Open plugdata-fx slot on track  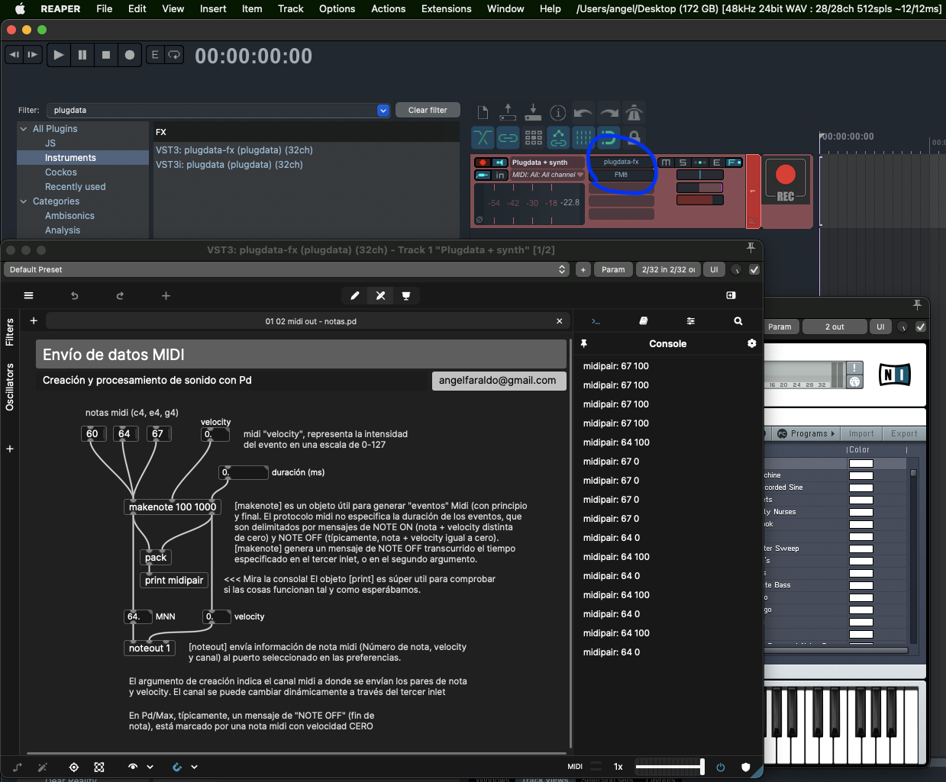(621, 162)
